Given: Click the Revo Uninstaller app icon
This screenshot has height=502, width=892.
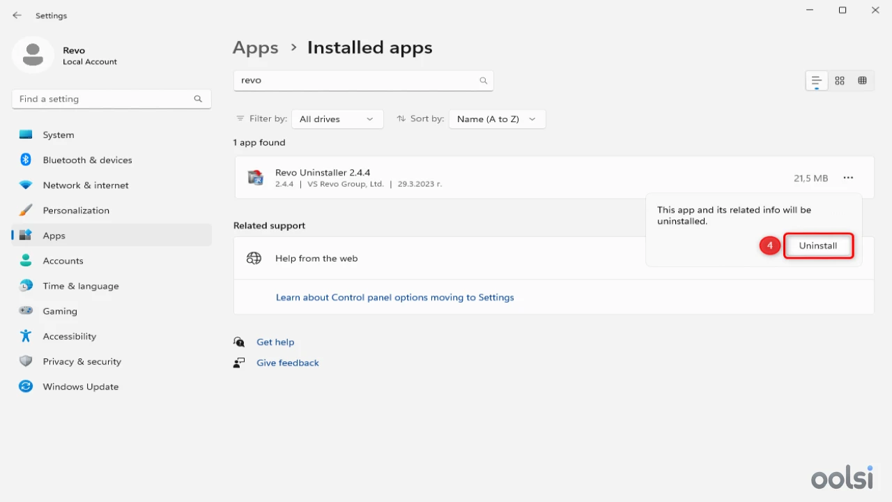Looking at the screenshot, I should coord(256,178).
